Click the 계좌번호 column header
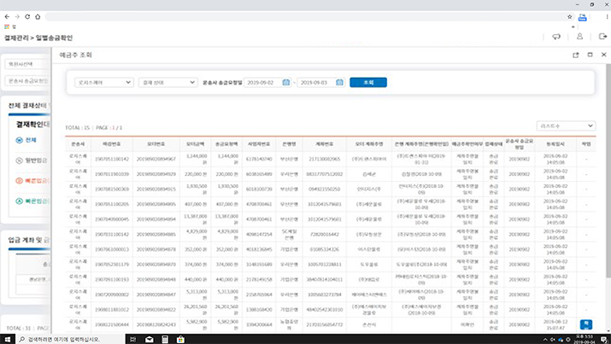The width and height of the screenshot is (611, 344). (x=324, y=144)
